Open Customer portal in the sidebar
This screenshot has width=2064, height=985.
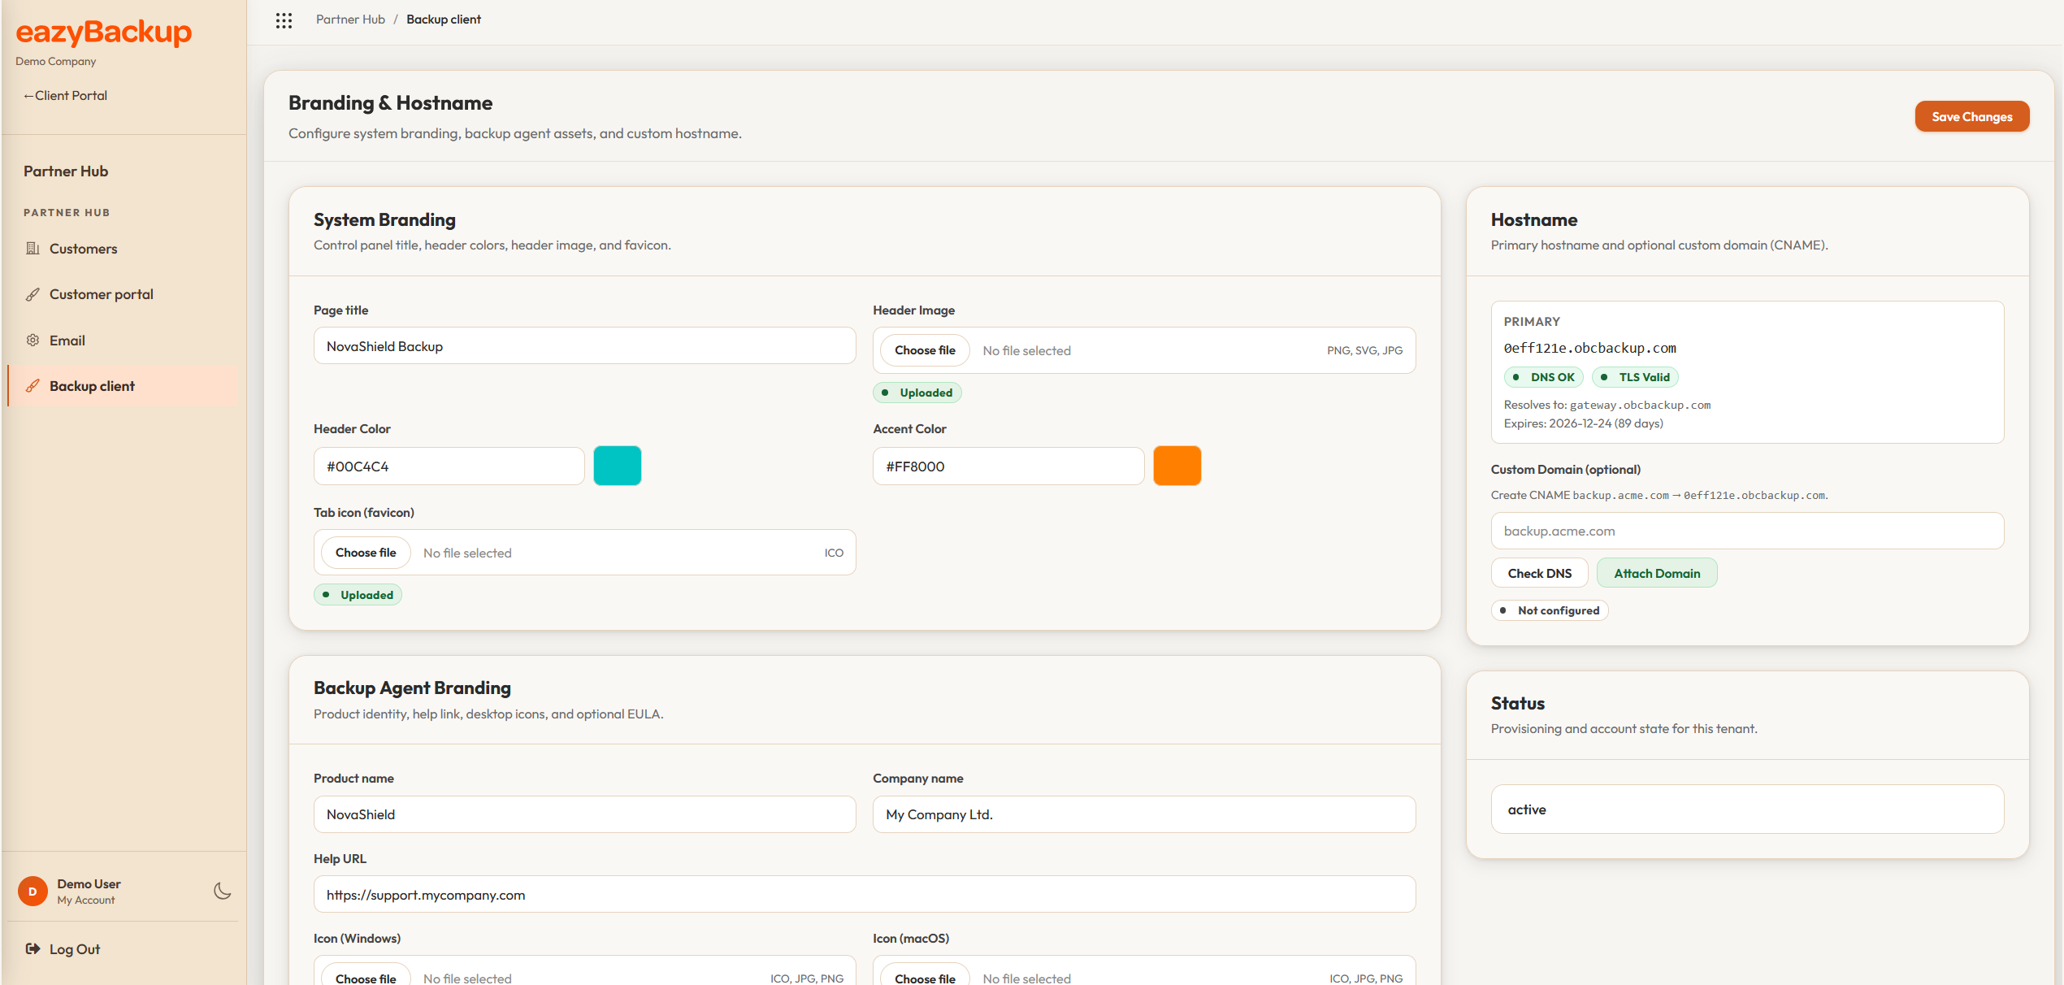pyautogui.click(x=124, y=294)
